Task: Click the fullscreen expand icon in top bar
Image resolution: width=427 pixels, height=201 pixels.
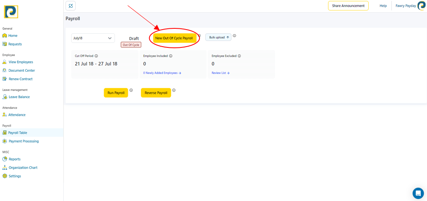Action: (x=70, y=6)
